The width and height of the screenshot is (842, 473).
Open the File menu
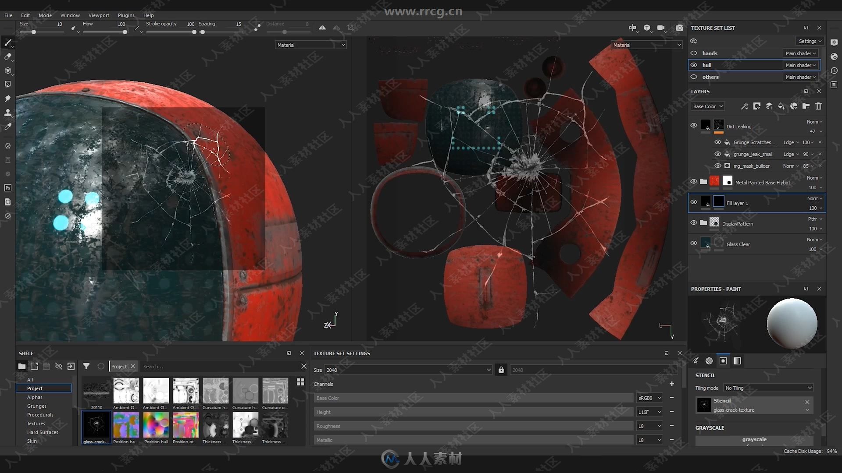(8, 15)
